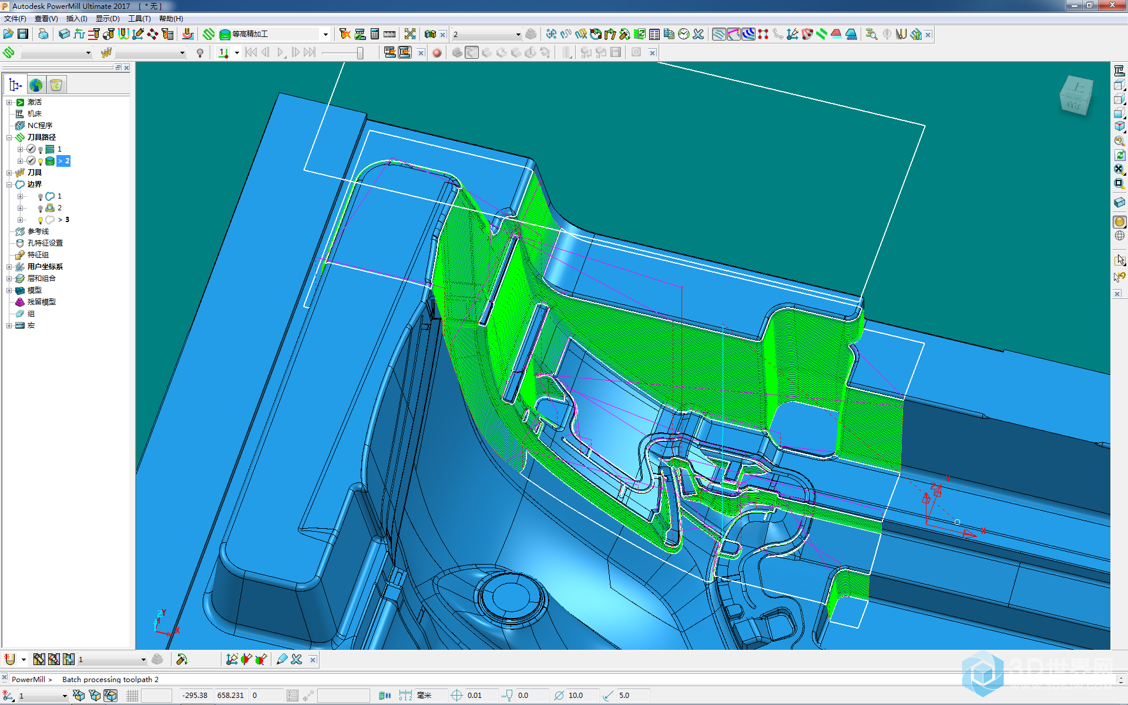This screenshot has width=1128, height=705.
Task: Open the leads and links icon
Action: (123, 34)
